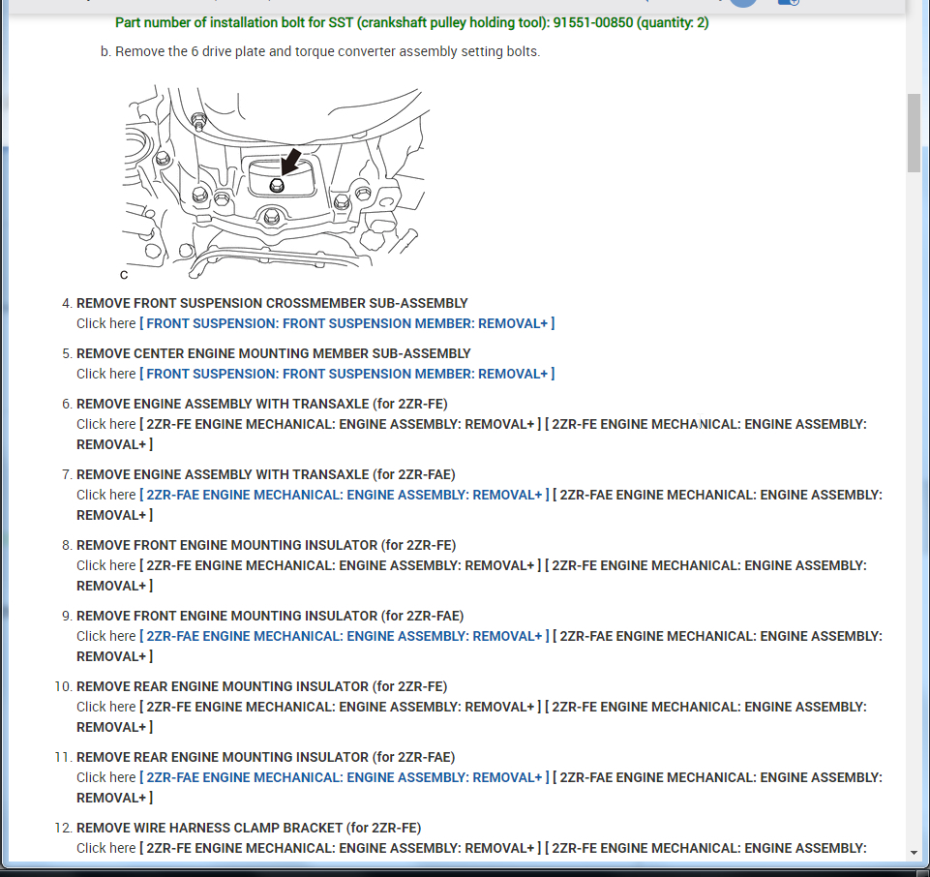The width and height of the screenshot is (930, 877).
Task: Click the "Click here" text under step 4
Action: (x=106, y=323)
